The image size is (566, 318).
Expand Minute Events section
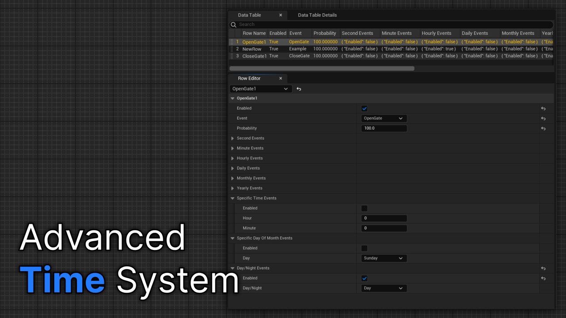pyautogui.click(x=233, y=148)
